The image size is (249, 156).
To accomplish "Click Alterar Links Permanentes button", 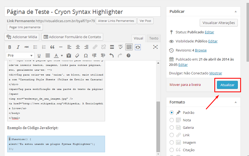I will pyautogui.click(x=116, y=21).
